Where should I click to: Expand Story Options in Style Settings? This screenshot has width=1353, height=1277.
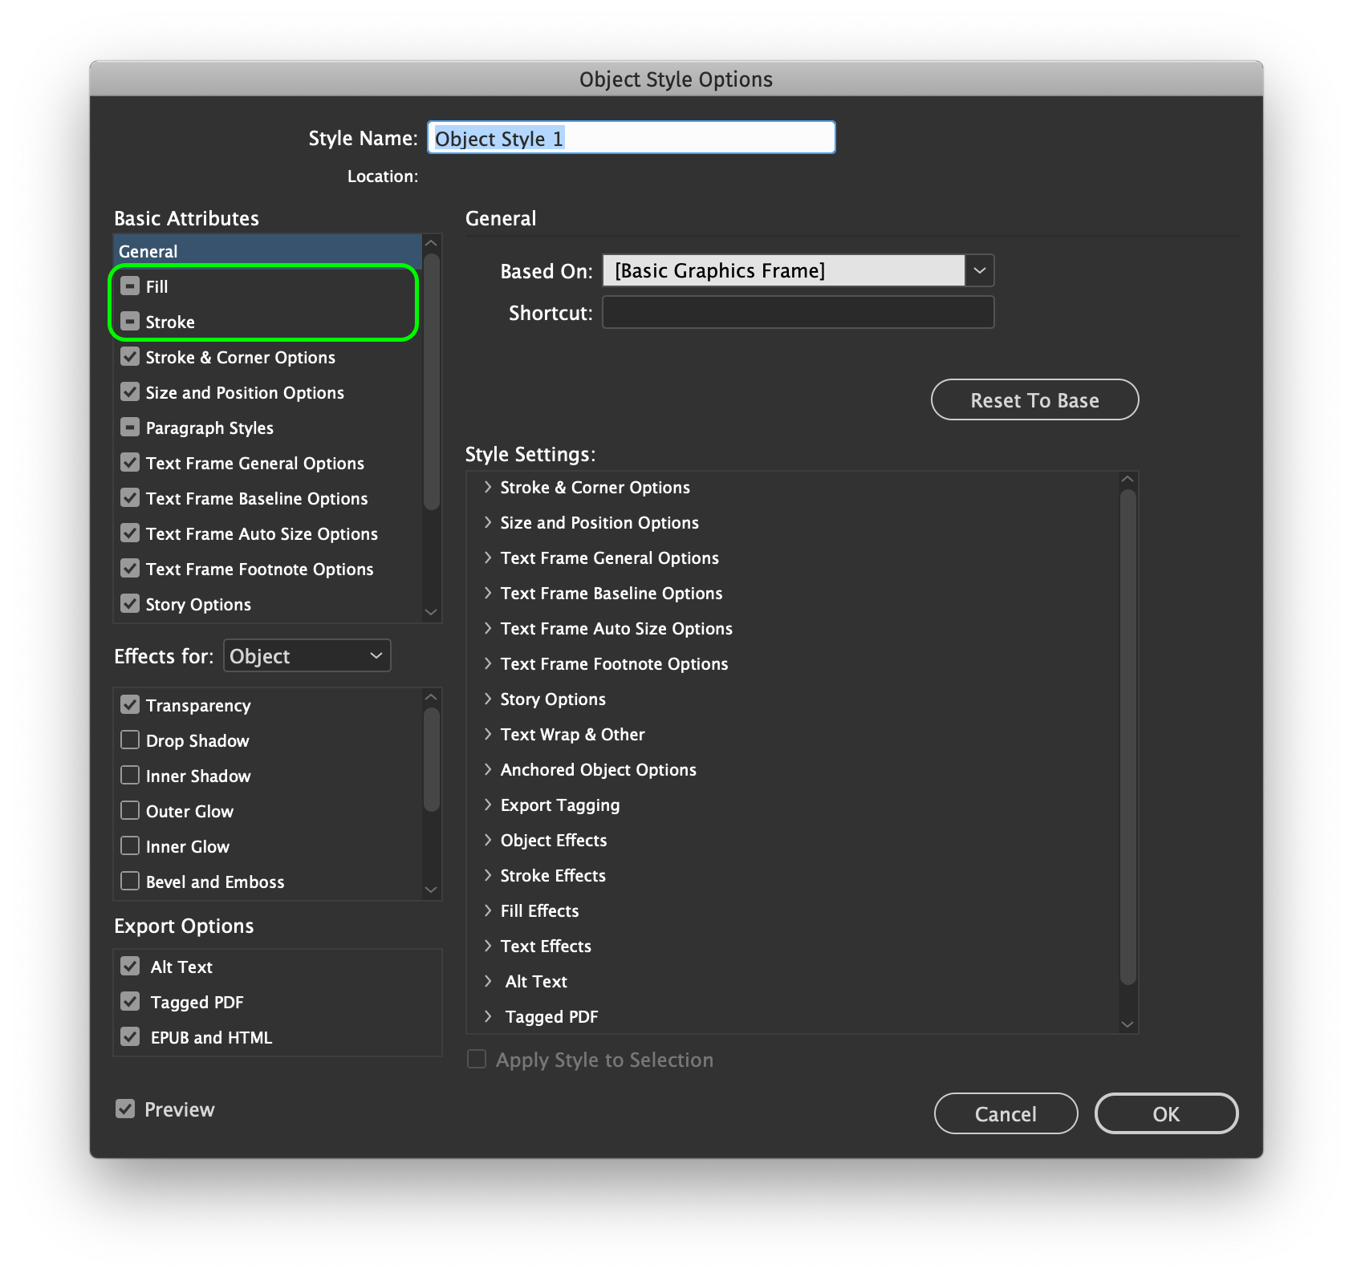487,699
